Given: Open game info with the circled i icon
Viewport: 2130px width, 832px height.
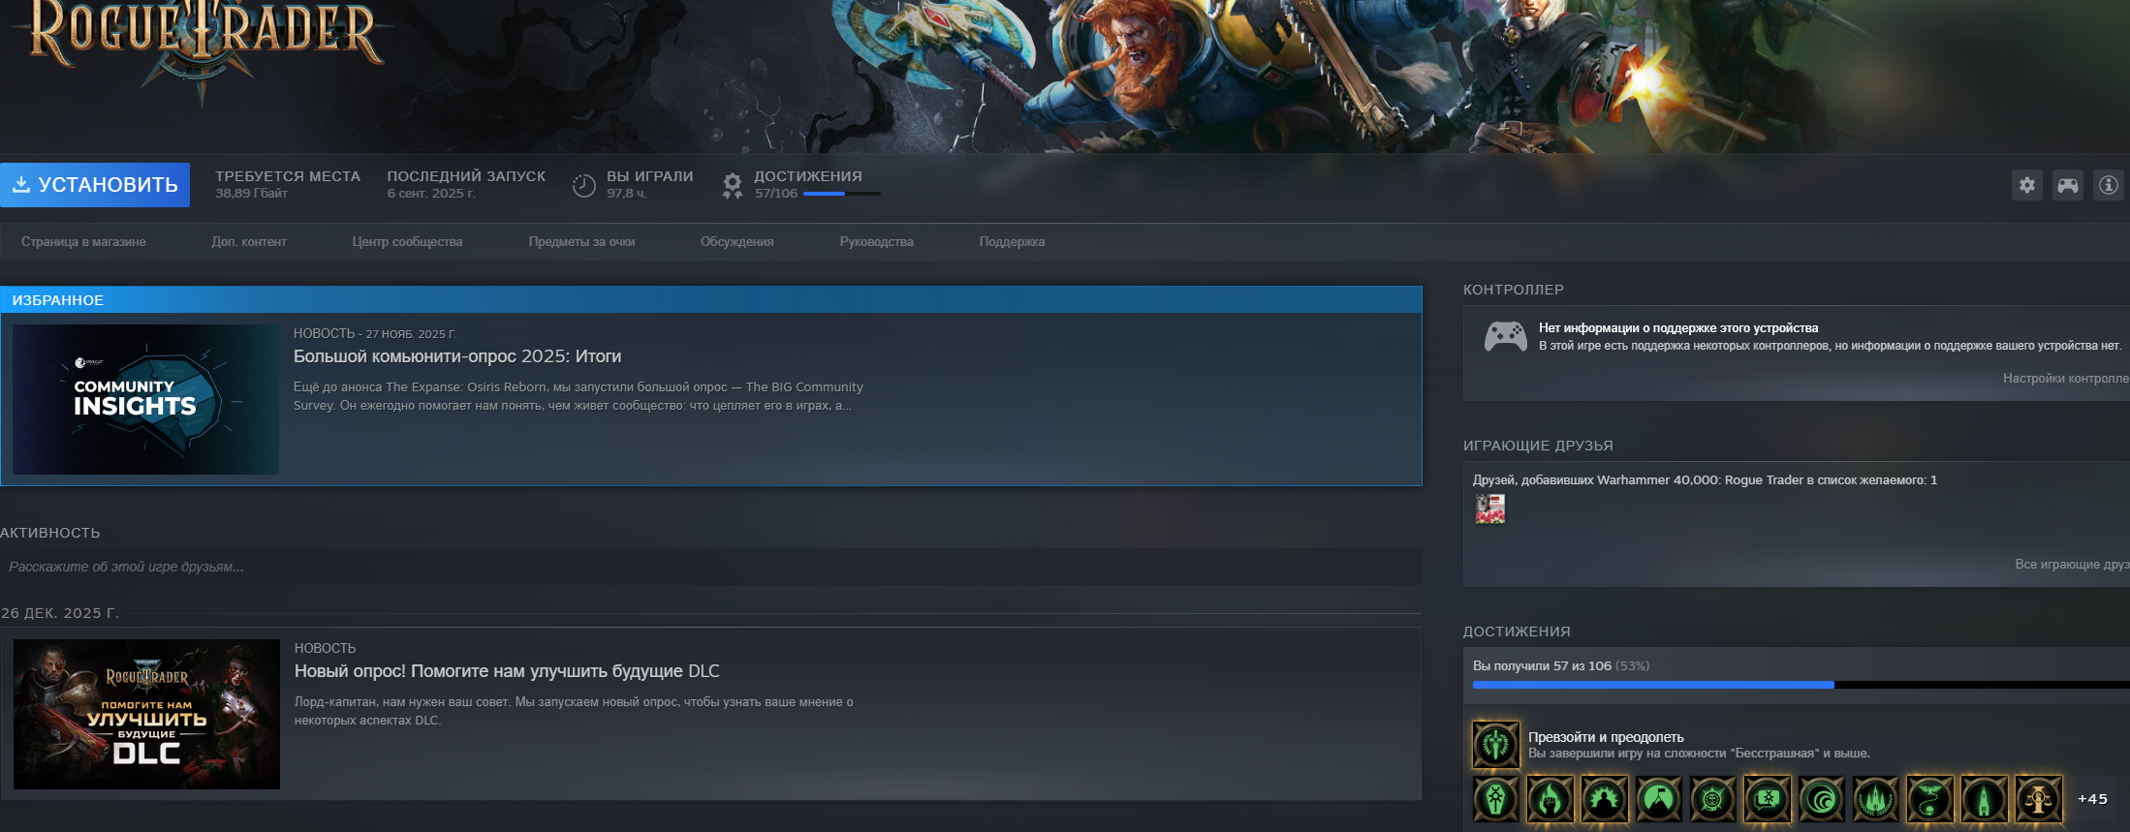Looking at the screenshot, I should pos(2108,185).
